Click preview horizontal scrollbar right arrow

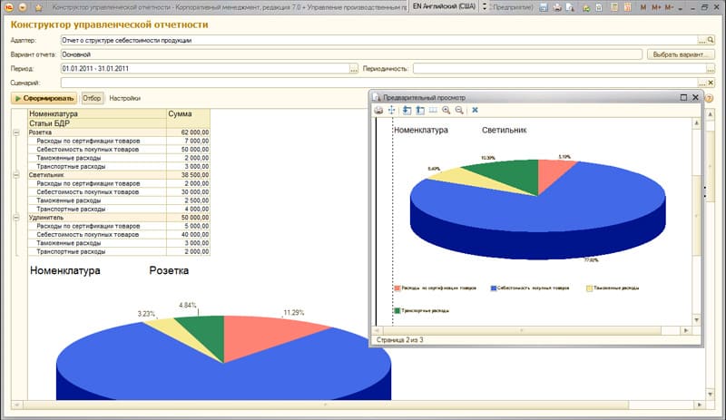point(686,330)
